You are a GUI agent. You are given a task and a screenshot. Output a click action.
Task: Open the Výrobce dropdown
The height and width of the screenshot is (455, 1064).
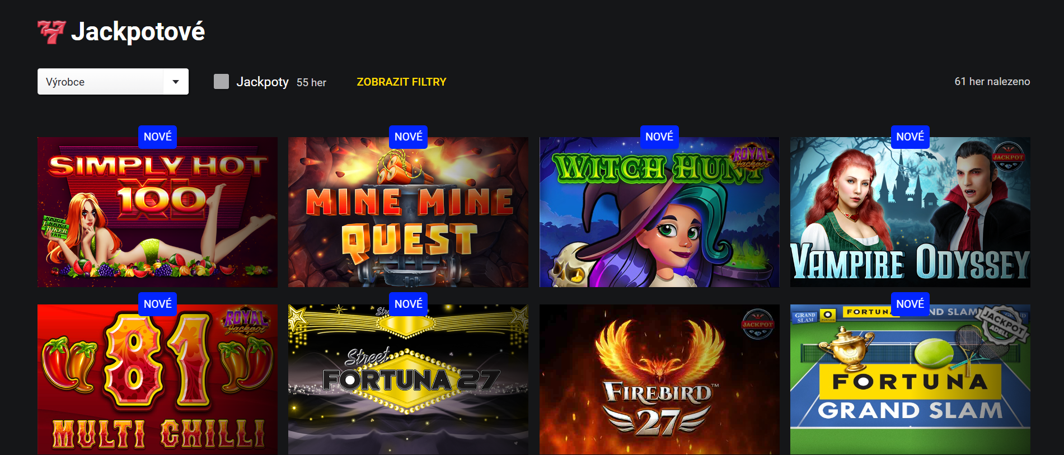point(113,82)
